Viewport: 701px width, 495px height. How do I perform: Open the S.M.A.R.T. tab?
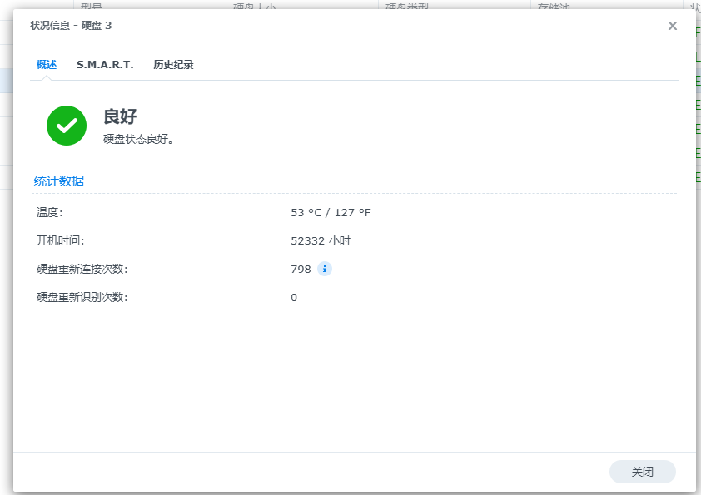[105, 65]
